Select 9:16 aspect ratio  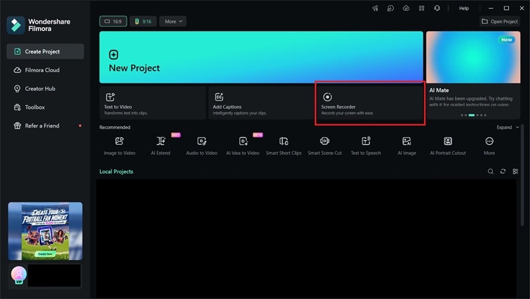[143, 21]
